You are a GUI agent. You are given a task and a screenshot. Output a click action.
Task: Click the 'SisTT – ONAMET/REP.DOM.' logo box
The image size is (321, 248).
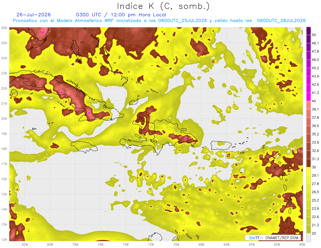pyautogui.click(x=273, y=238)
